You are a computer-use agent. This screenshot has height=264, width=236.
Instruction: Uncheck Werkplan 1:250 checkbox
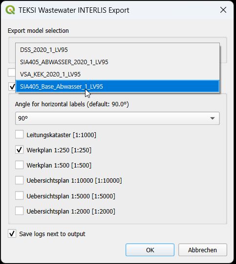(20, 150)
